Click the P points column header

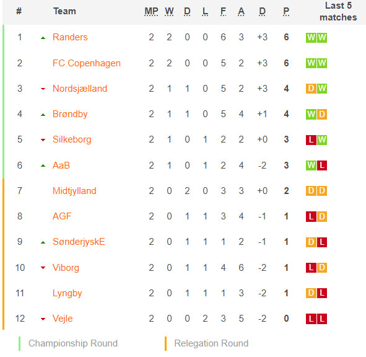(286, 11)
